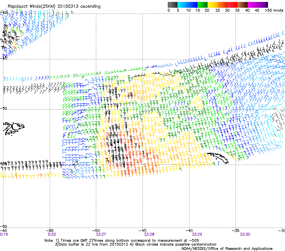Click the 'NOAA/NESDIS/Office of Research and Applications' credit
The height and width of the screenshot is (251, 285).
click(x=227, y=249)
